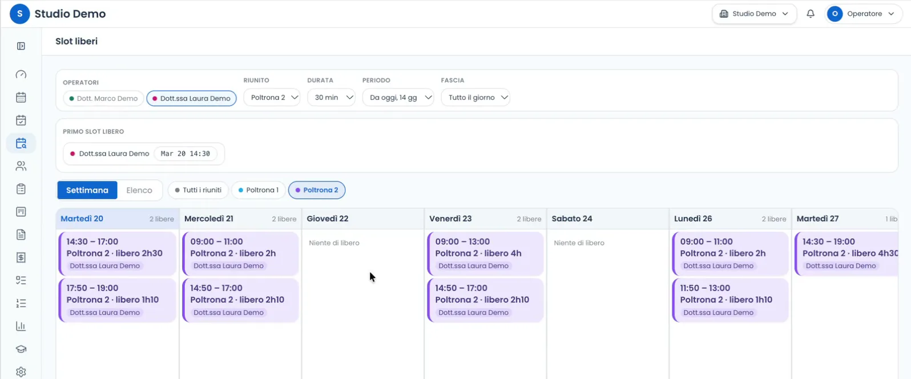Toggle Dott.ssa Laura Demo operator chip
Image resolution: width=911 pixels, height=379 pixels.
click(191, 98)
